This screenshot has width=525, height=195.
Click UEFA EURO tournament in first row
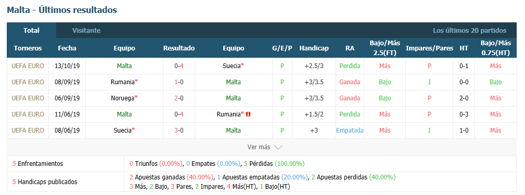point(28,66)
